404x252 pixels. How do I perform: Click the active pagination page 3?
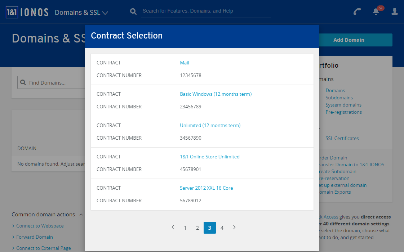(209, 228)
